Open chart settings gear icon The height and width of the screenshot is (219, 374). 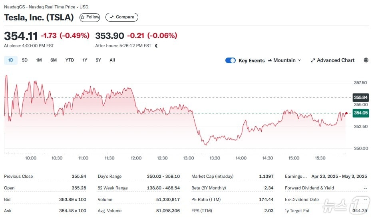coord(366,60)
